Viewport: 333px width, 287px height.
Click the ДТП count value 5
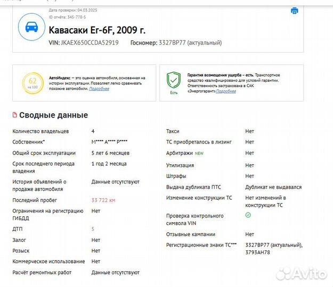pyautogui.click(x=93, y=229)
